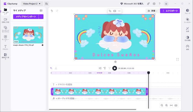Open the Filters panel on the right

[x=187, y=21]
